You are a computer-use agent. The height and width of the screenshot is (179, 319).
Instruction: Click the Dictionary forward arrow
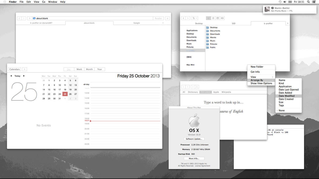[188, 87]
